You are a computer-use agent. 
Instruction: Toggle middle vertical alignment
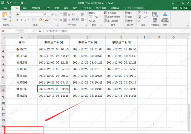point(65,14)
